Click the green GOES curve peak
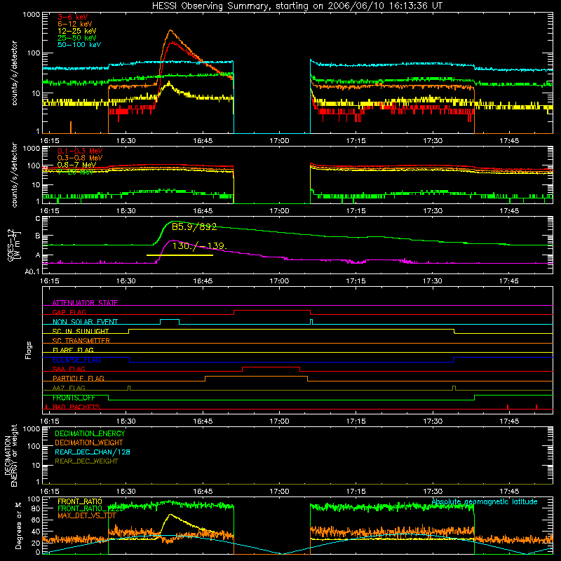 [173, 222]
